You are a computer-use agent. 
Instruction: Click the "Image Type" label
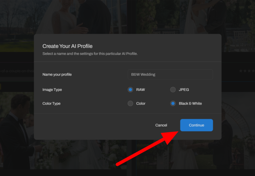pyautogui.click(x=52, y=90)
